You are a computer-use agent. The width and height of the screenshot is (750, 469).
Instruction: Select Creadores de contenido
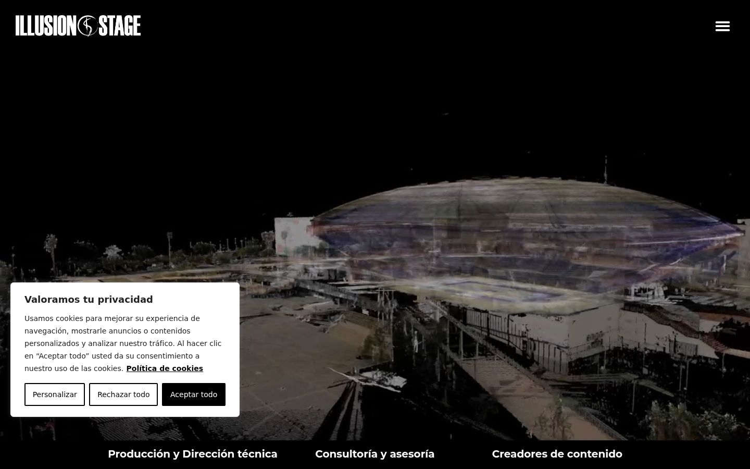click(x=557, y=454)
